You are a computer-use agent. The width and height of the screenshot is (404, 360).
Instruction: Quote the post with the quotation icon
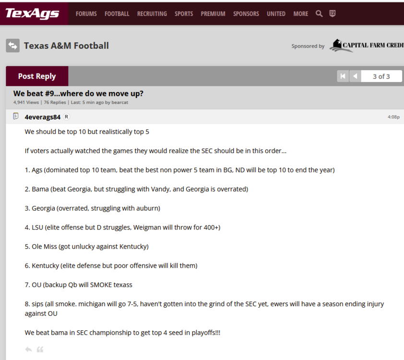click(x=40, y=349)
